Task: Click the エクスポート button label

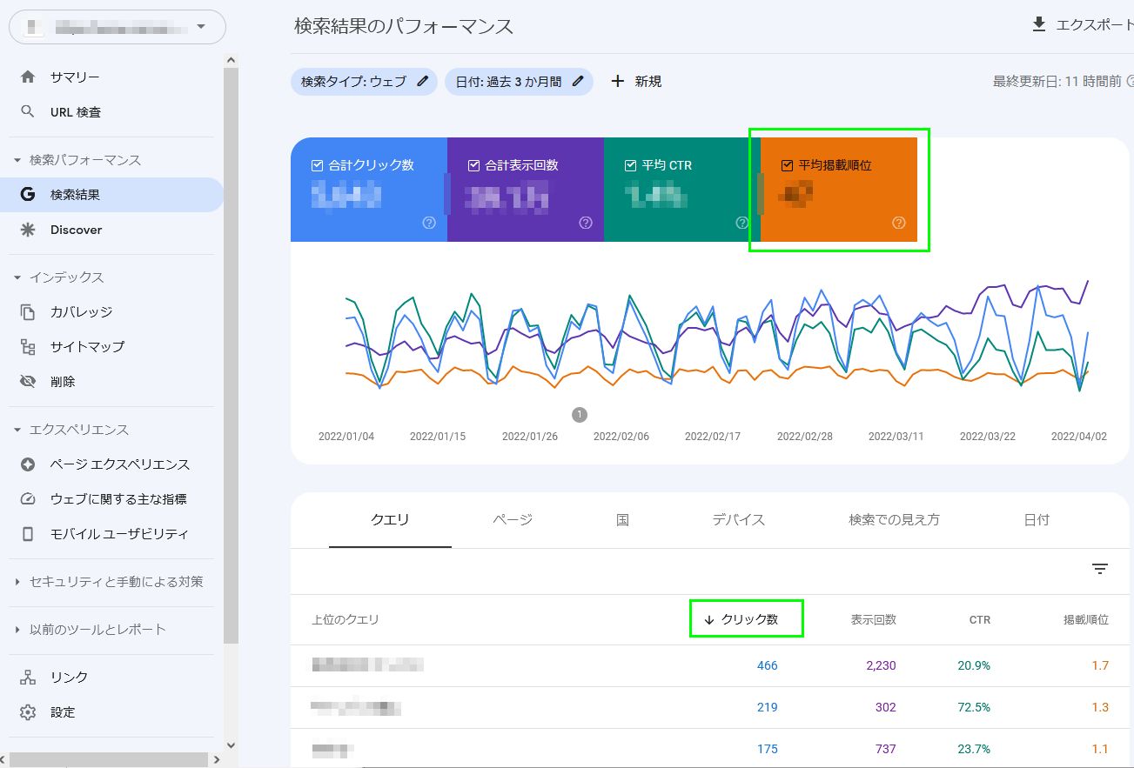Action: pos(1095,25)
